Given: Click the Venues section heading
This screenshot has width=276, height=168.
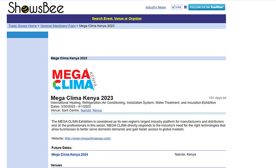Looking at the screenshot, I should [x=56, y=165].
